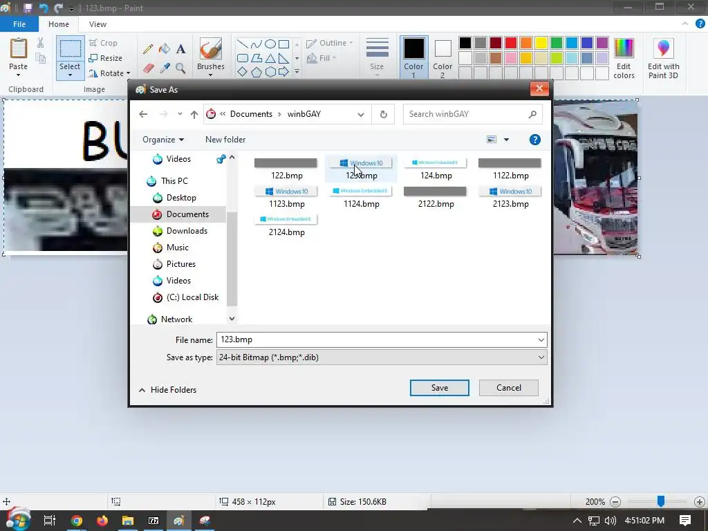Pick the yellow palette color swatch
The image size is (708, 531).
click(541, 43)
